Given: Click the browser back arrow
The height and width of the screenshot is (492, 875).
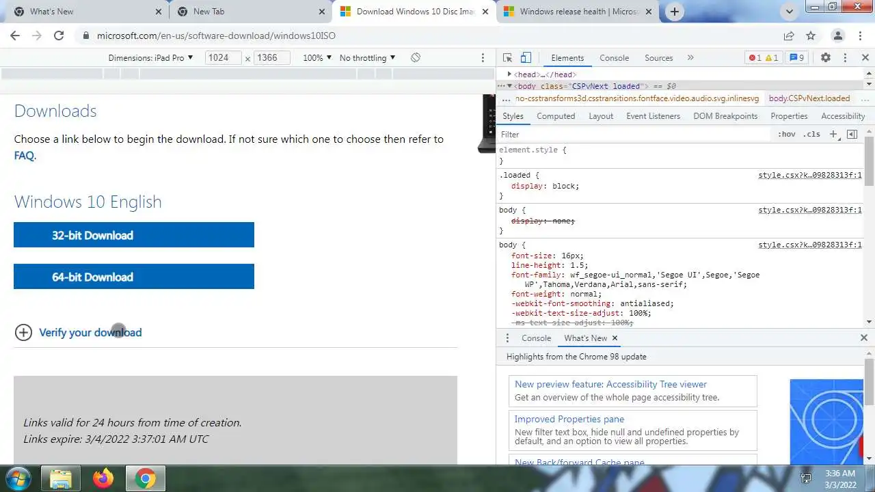Looking at the screenshot, I should [x=15, y=36].
